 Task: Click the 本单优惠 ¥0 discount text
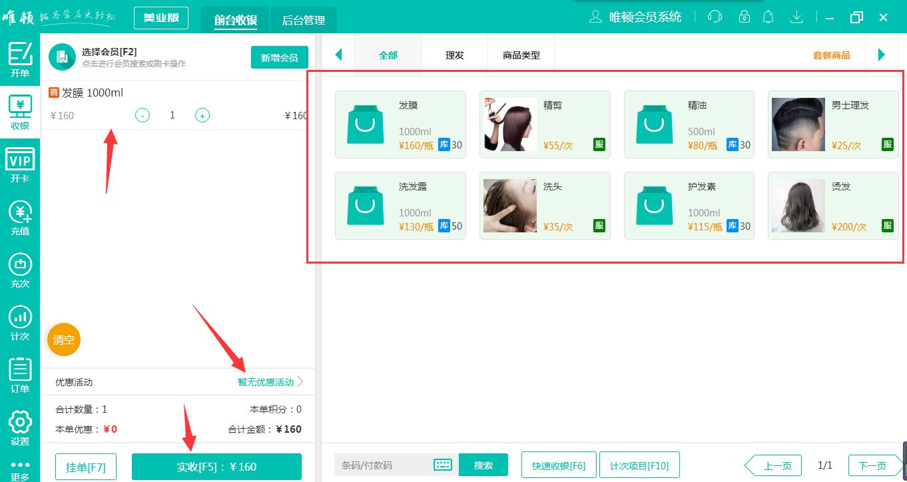(87, 429)
